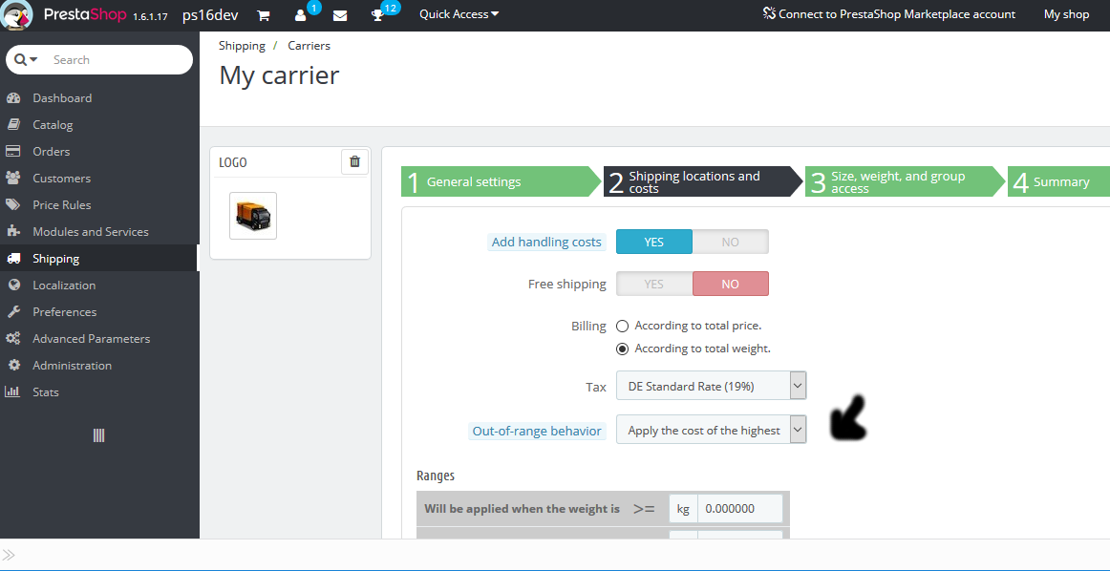Click the Preferences wrench icon
The height and width of the screenshot is (571, 1110).
12,312
